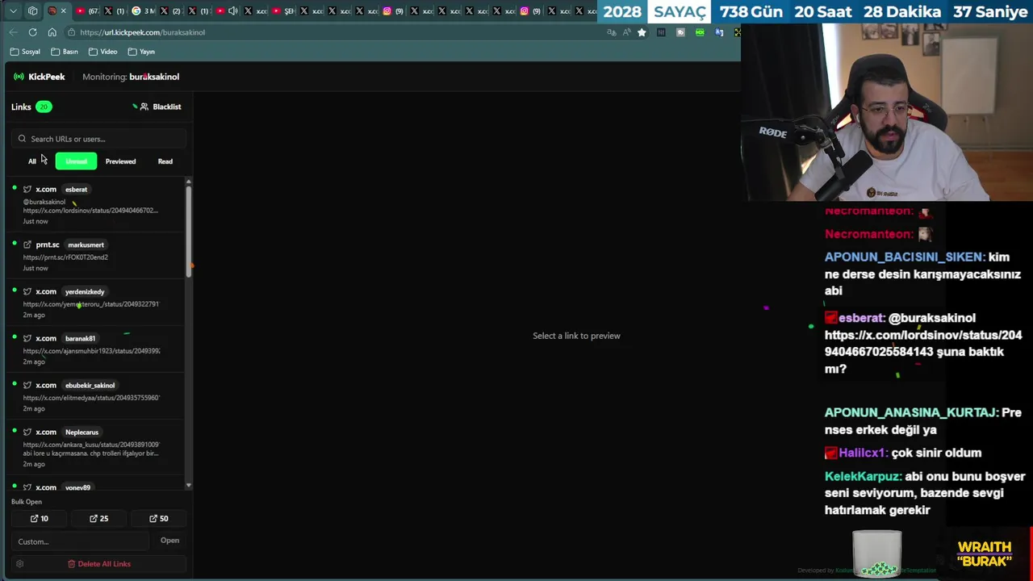Click the lordsinov link in esberat's chat message
The width and height of the screenshot is (1033, 581).
point(923,343)
